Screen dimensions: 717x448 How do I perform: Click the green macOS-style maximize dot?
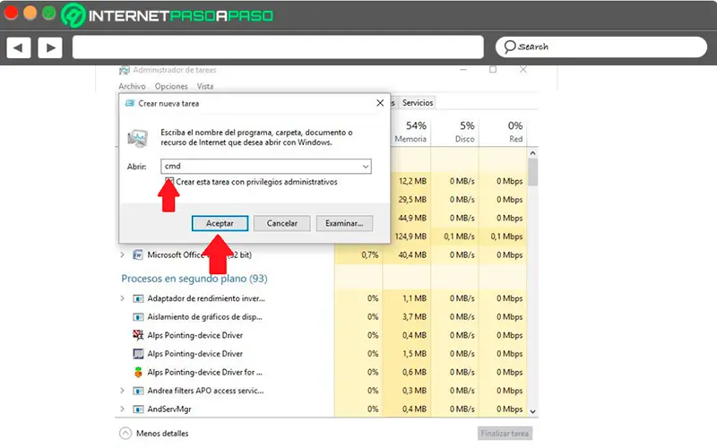(x=49, y=13)
